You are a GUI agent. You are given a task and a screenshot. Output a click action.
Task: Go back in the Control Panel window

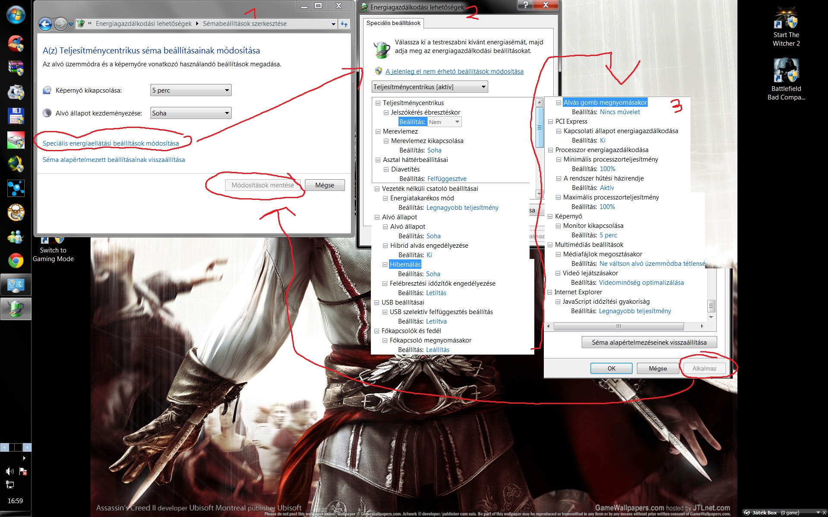[45, 24]
